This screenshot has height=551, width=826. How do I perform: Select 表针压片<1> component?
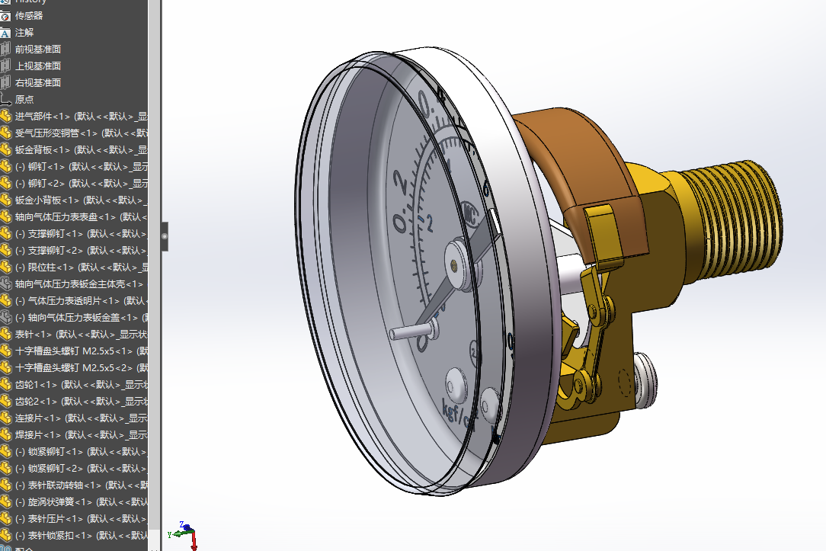click(x=82, y=519)
